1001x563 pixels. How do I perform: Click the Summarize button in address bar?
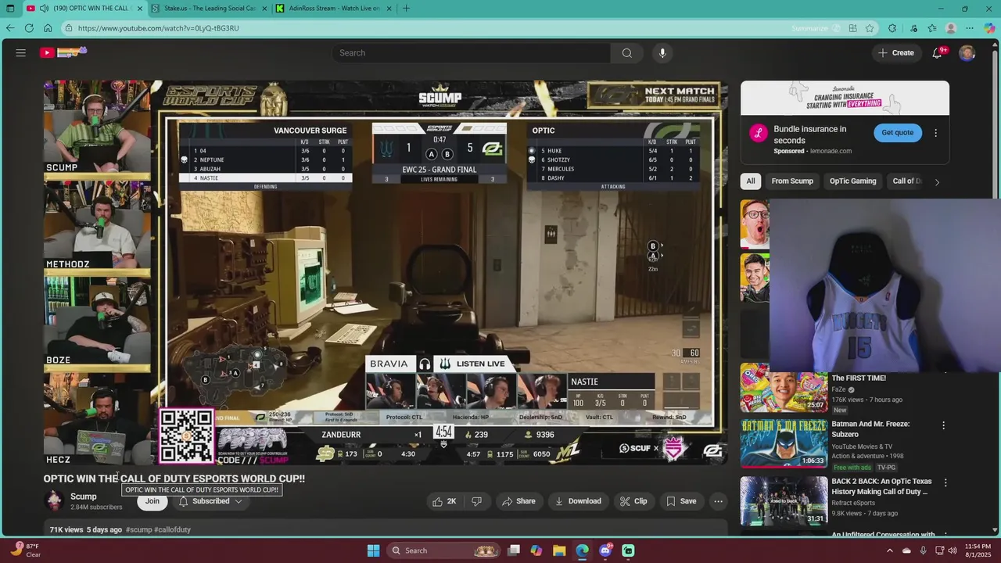pyautogui.click(x=815, y=28)
